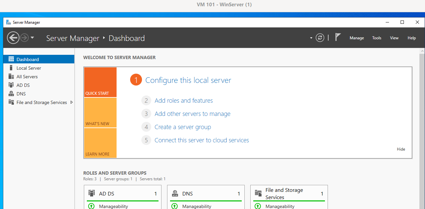Open the navigation history dropdown arrow
Viewport: 425px width, 209px height.
coord(32,38)
